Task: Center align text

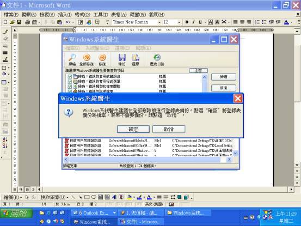Action: pos(242,22)
